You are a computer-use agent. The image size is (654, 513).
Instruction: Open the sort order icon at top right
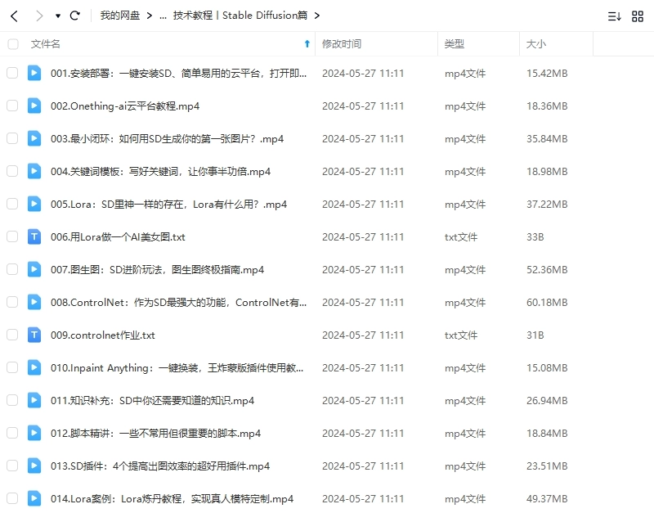[x=613, y=15]
